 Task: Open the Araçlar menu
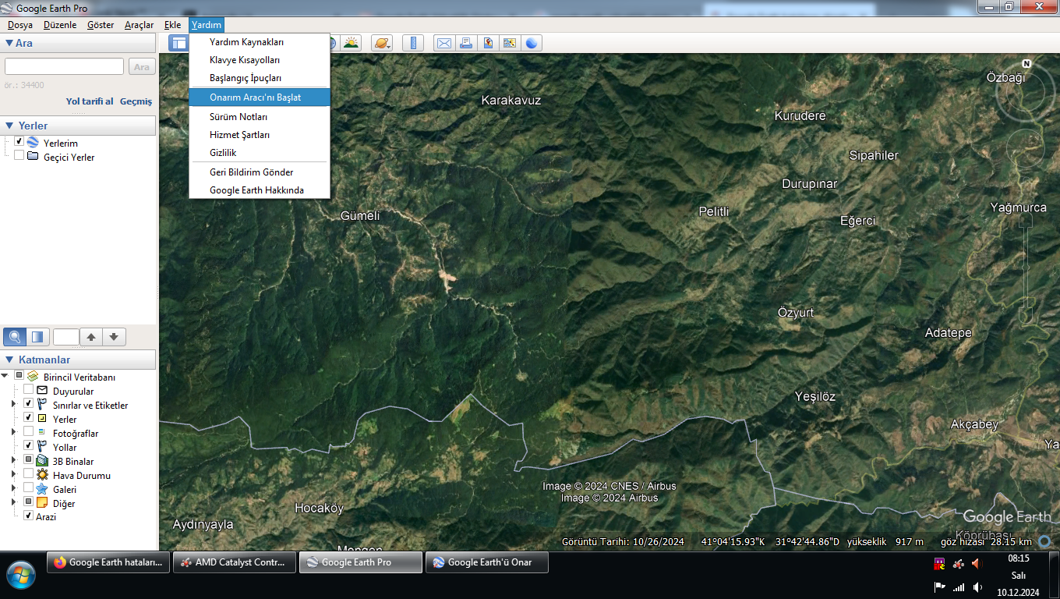[x=140, y=25]
